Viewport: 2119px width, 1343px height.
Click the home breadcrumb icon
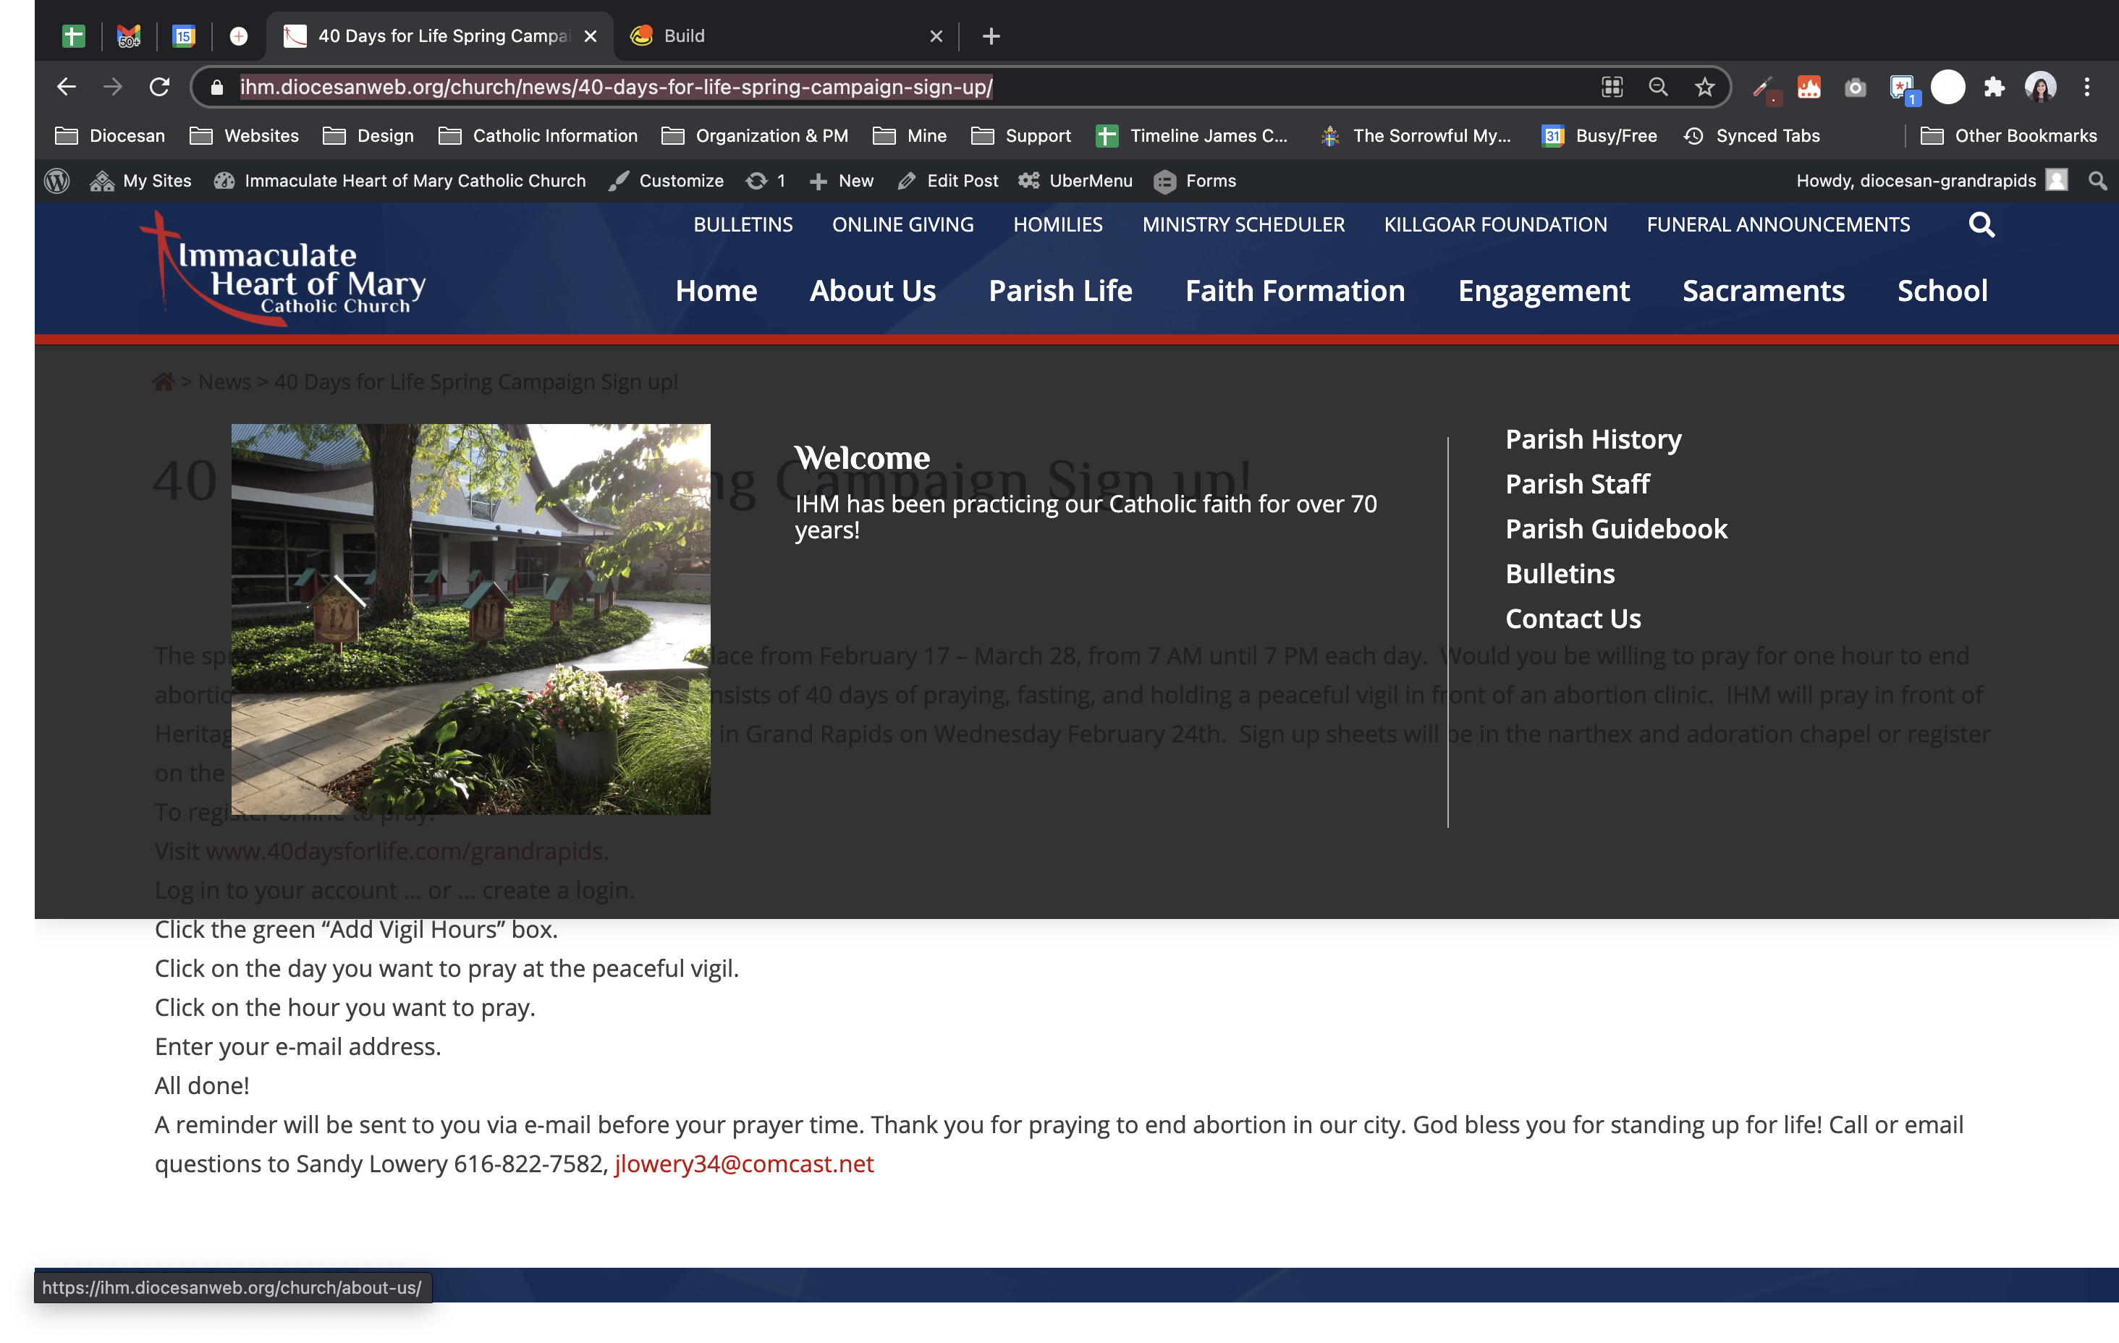click(x=164, y=382)
